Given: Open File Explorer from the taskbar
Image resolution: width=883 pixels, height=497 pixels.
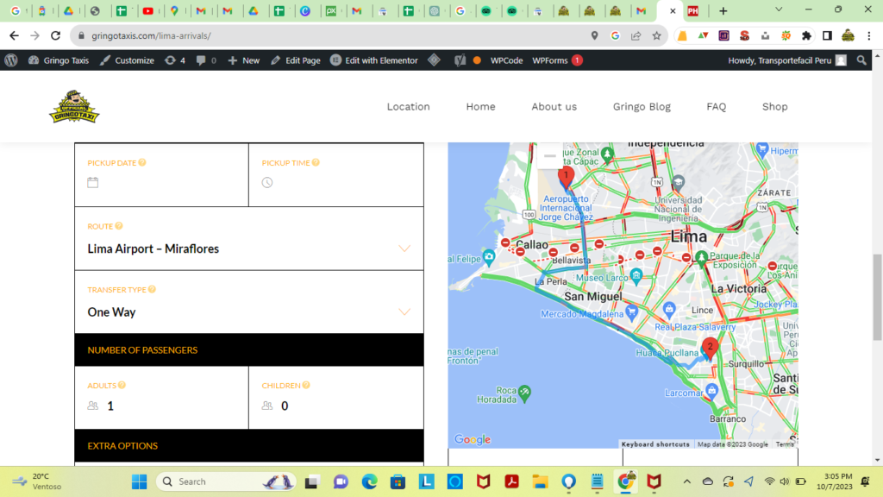Looking at the screenshot, I should click(540, 481).
